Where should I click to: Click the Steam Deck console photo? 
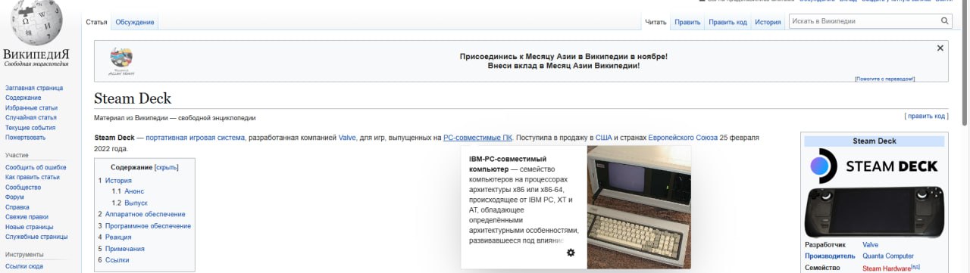tap(875, 212)
